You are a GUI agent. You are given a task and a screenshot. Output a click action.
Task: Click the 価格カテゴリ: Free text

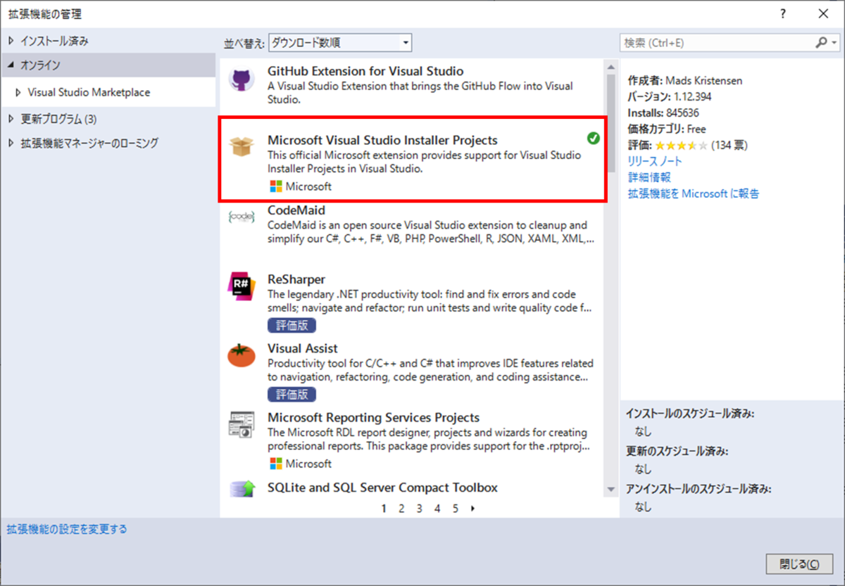tap(667, 129)
